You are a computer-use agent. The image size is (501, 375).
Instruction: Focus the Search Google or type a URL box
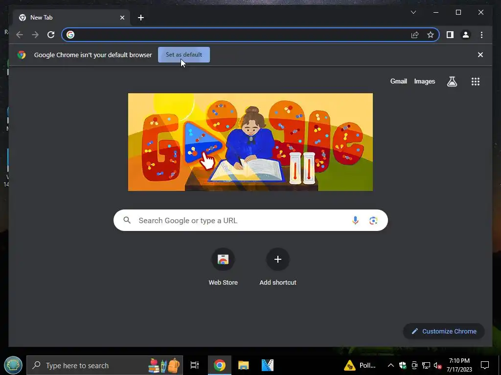click(x=250, y=220)
